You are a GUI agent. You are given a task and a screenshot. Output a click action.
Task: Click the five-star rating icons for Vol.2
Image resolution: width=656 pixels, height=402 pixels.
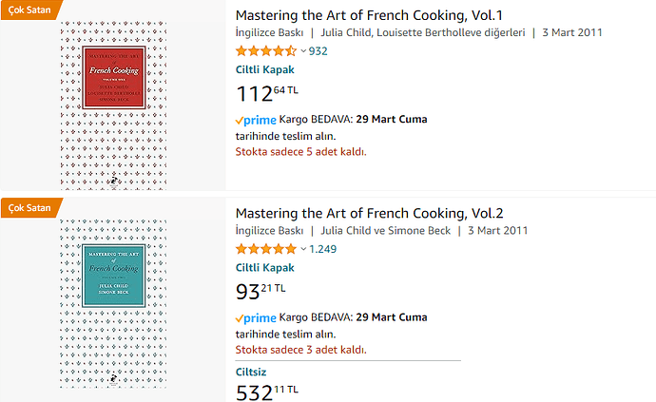(x=266, y=249)
